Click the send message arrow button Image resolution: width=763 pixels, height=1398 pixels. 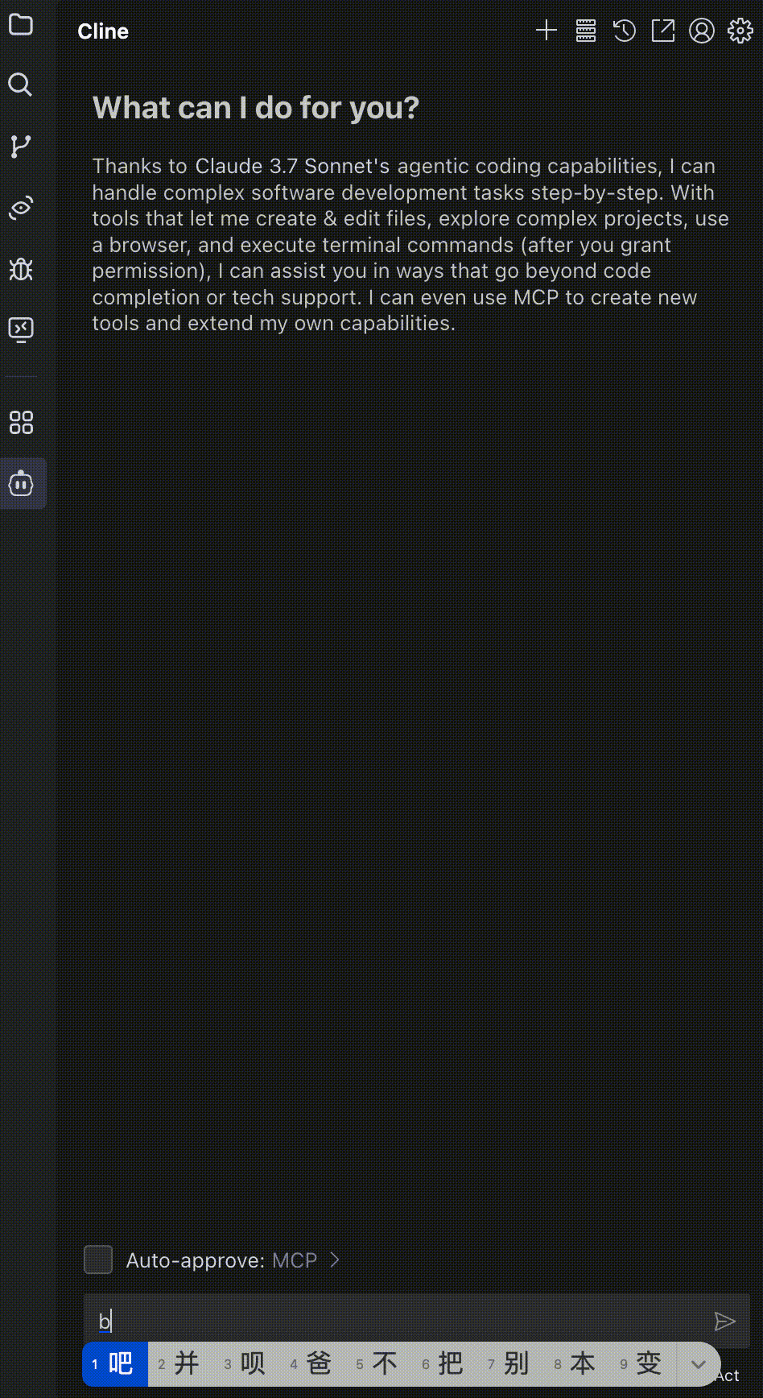724,1321
